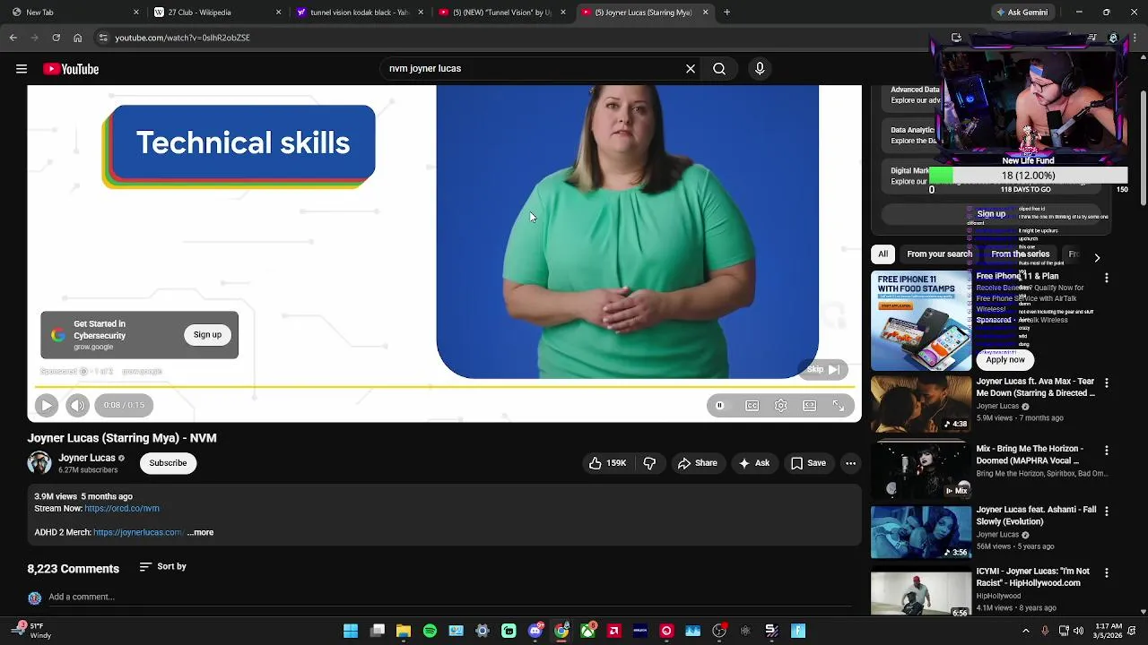The height and width of the screenshot is (645, 1148).
Task: Share the video
Action: 697,463
